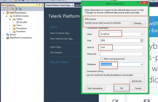Click the Views folder icon
Viewport: 158px width, 102px height.
tap(14, 25)
